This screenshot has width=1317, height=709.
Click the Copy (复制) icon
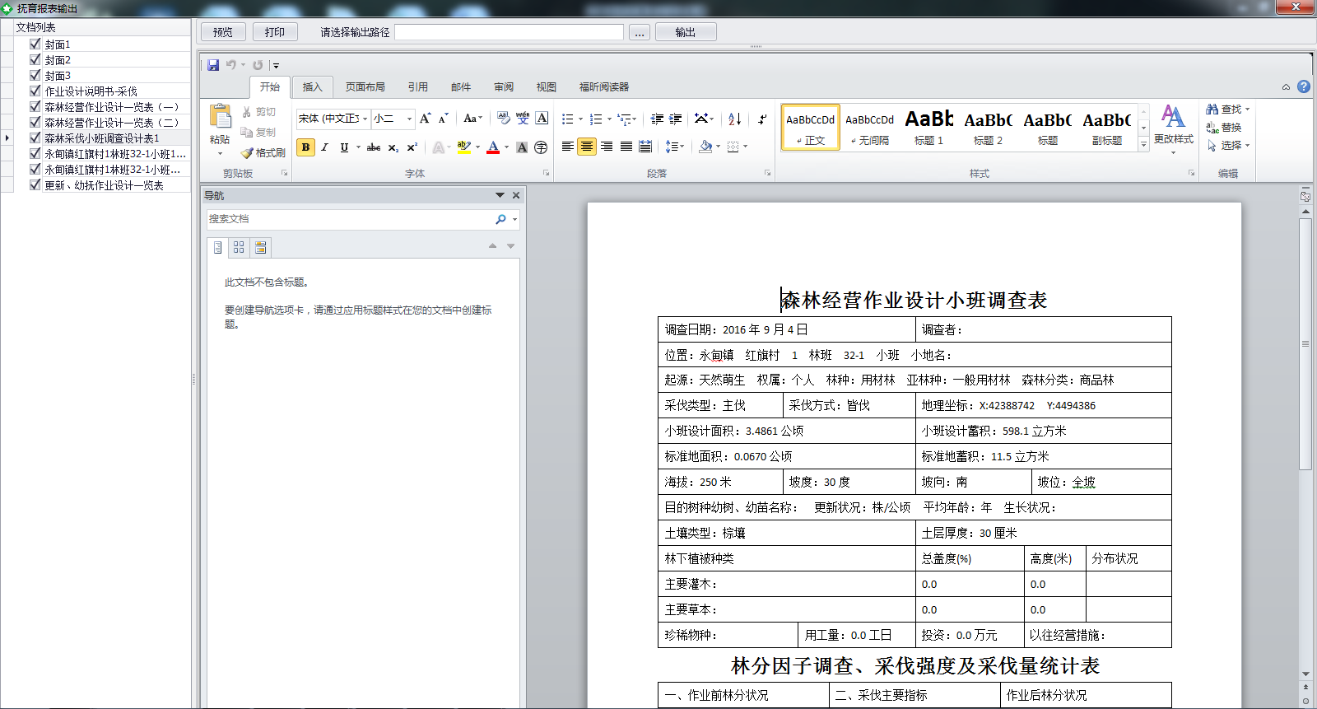pos(247,133)
